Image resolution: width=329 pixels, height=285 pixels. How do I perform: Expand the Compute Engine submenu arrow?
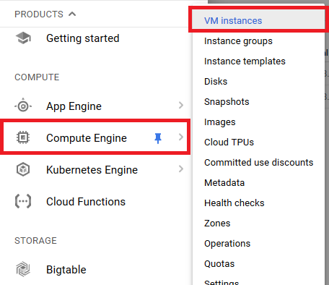click(181, 137)
